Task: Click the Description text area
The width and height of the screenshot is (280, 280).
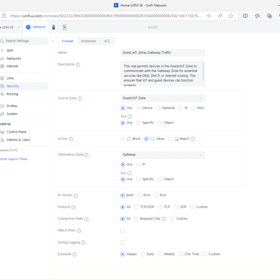Action: point(163,74)
